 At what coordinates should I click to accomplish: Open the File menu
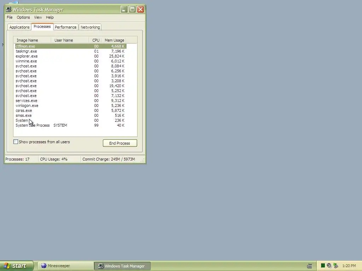click(10, 17)
